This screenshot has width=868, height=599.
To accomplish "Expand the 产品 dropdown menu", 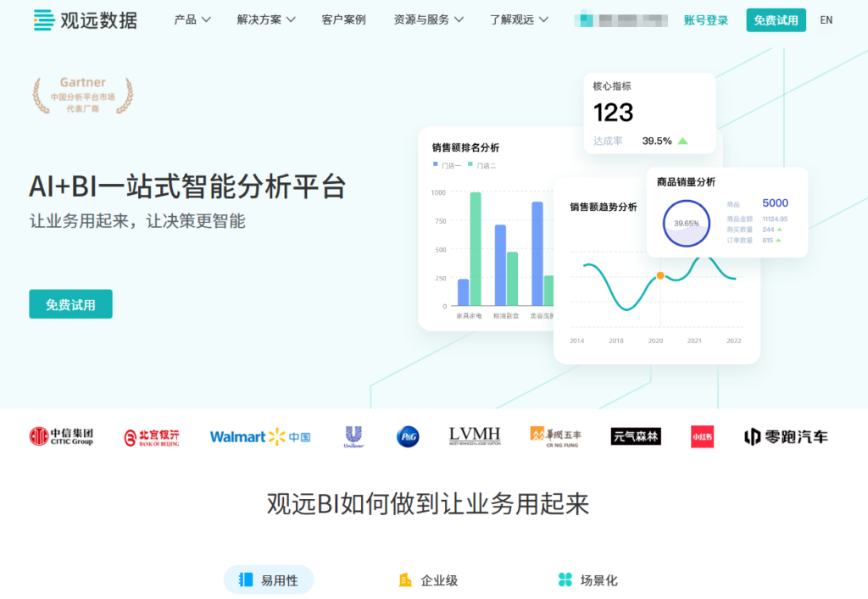I will click(192, 19).
